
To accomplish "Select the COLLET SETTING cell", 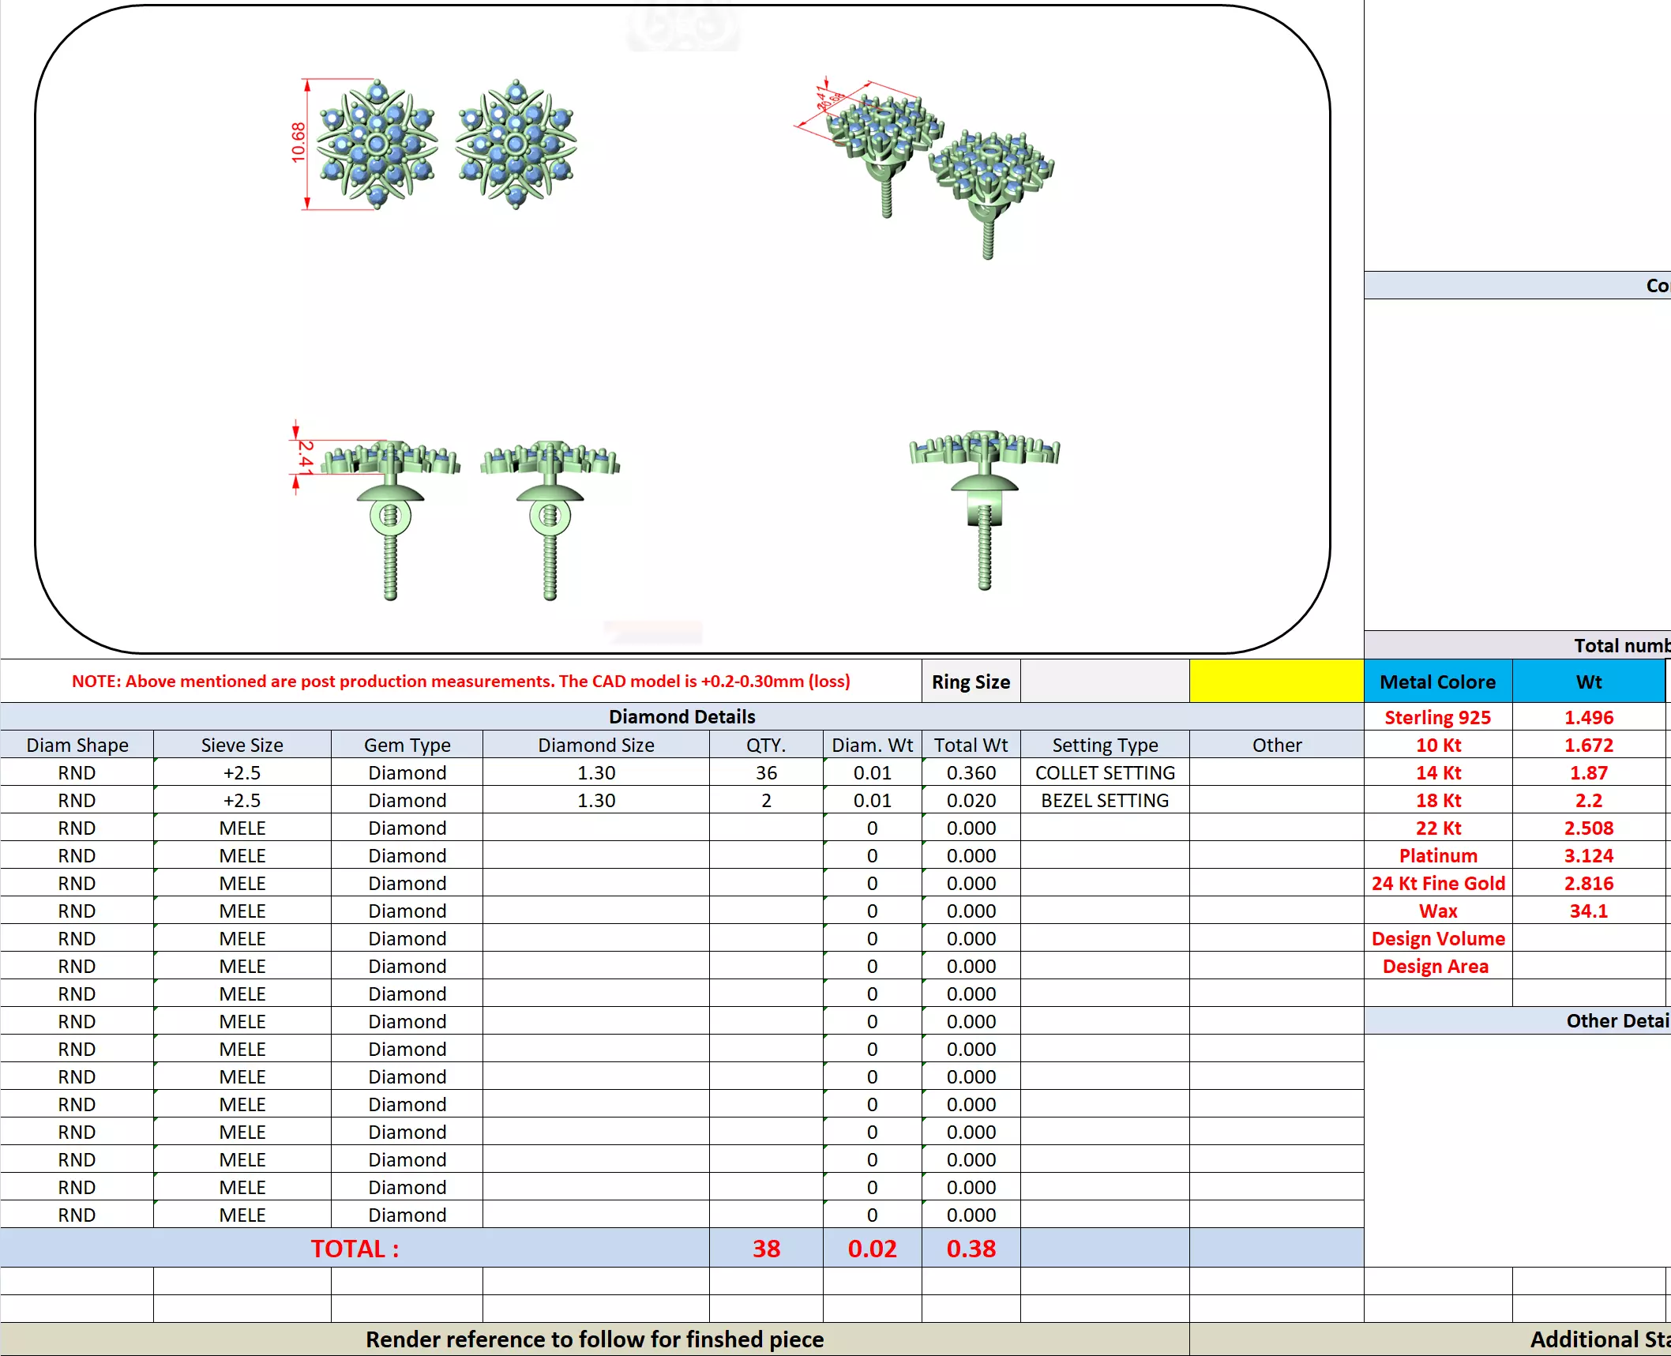I will (x=1104, y=772).
